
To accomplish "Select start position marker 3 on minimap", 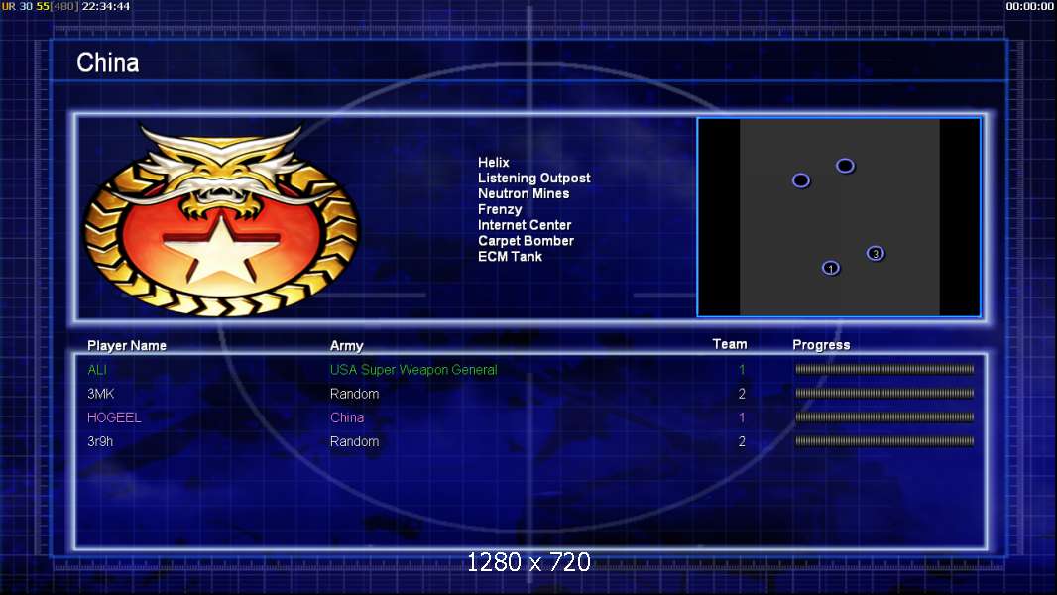I will 875,253.
